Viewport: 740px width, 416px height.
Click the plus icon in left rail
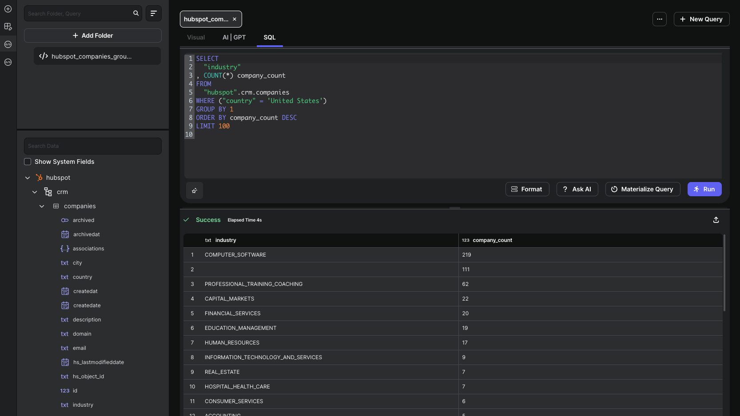click(8, 9)
